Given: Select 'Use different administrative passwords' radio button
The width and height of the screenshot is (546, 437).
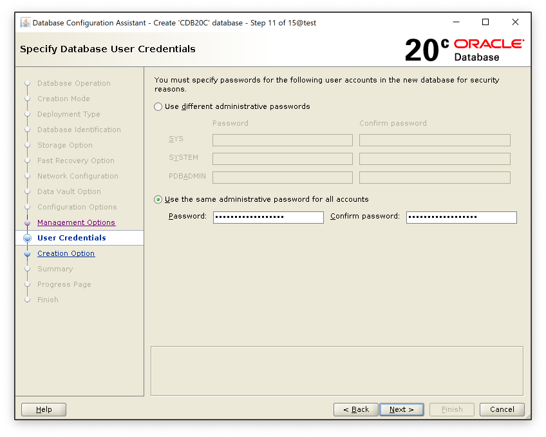Looking at the screenshot, I should [x=158, y=106].
